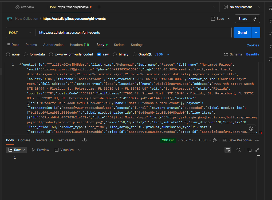
Task: Expand Visualize options chevron
Action: tap(79, 150)
